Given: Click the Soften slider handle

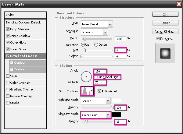Looking at the screenshot, I should 82,56.
